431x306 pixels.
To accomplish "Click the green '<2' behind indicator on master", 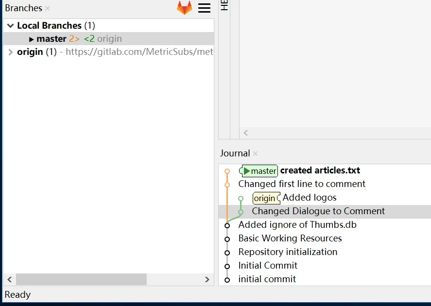I will (x=89, y=39).
